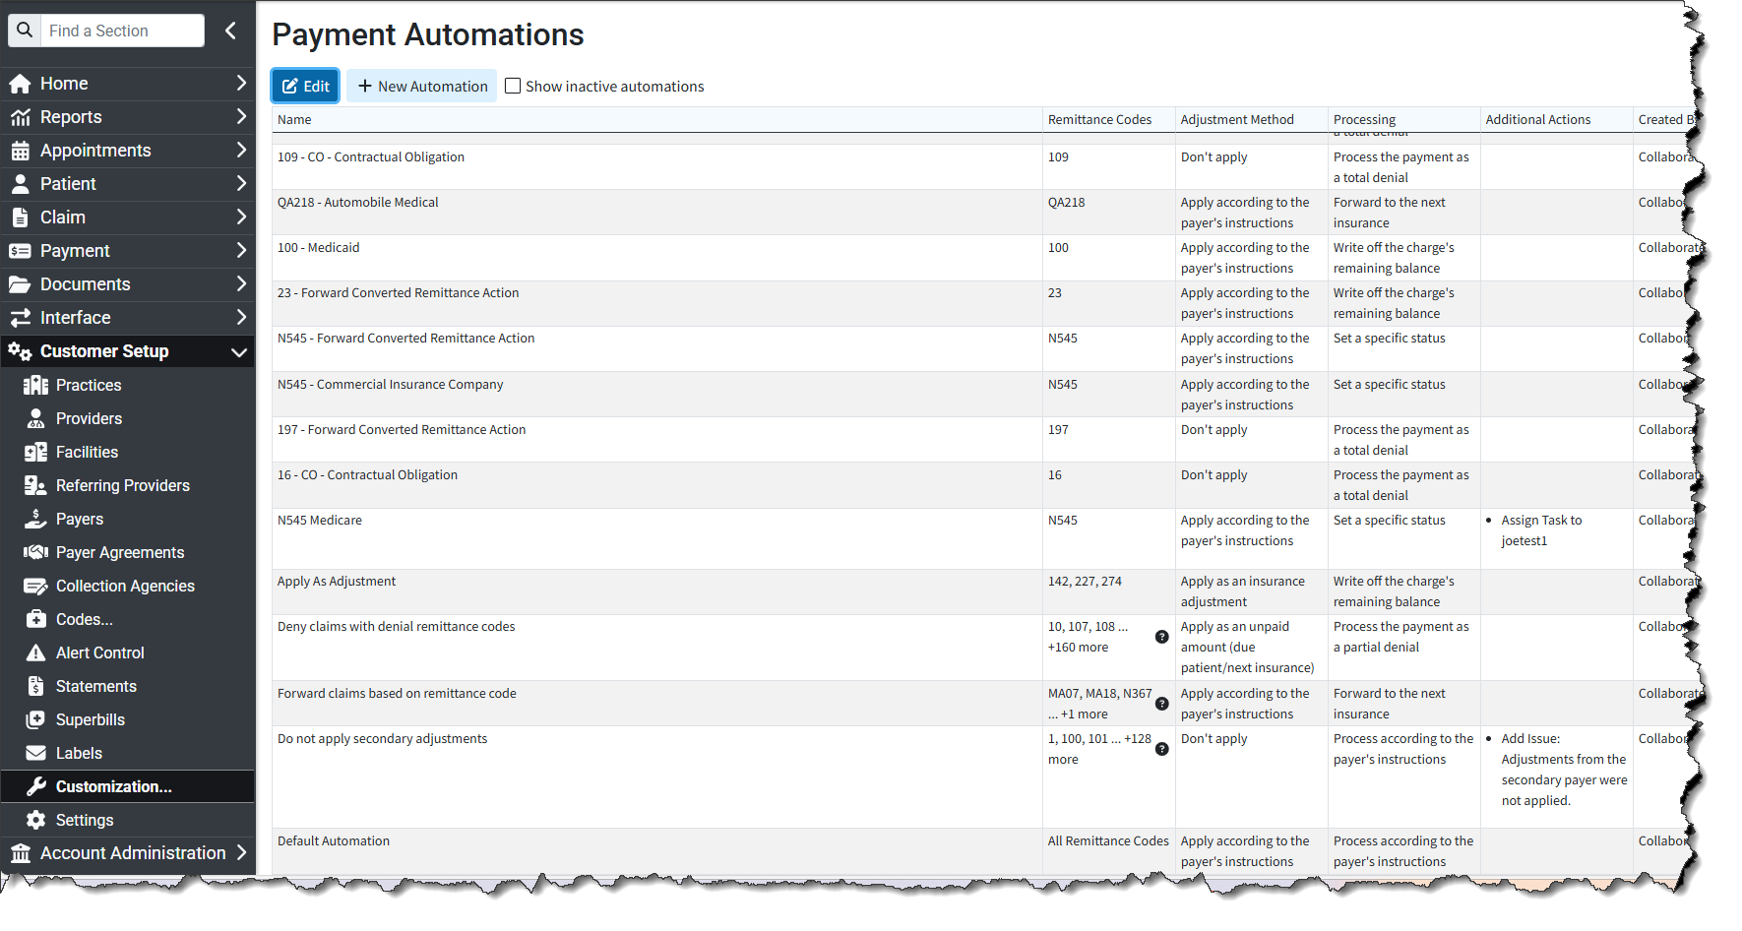The height and width of the screenshot is (931, 1742).
Task: Click the Referring Providers icon
Action: click(x=36, y=485)
